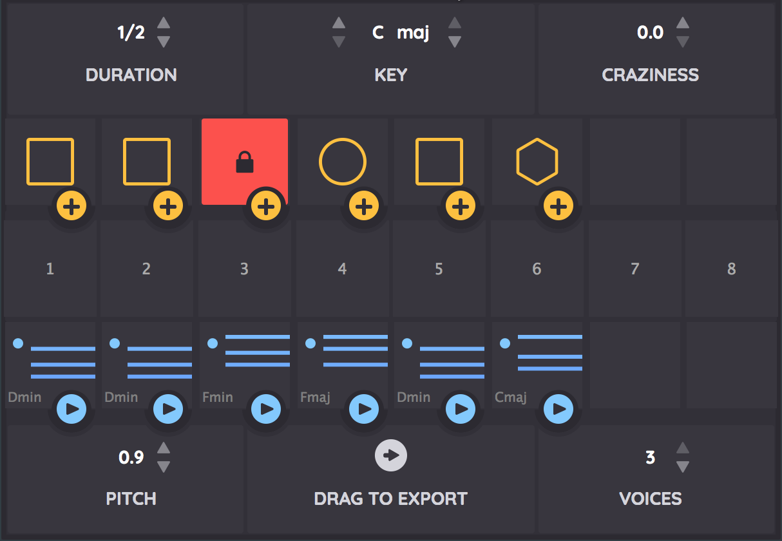Select step number 7 cell
The height and width of the screenshot is (541, 782).
[x=634, y=269]
